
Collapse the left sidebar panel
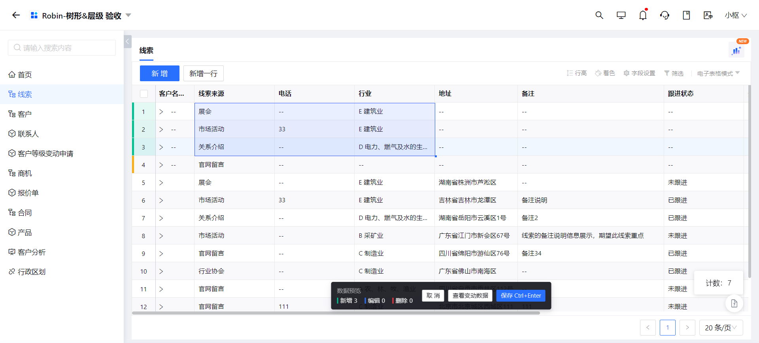[128, 41]
